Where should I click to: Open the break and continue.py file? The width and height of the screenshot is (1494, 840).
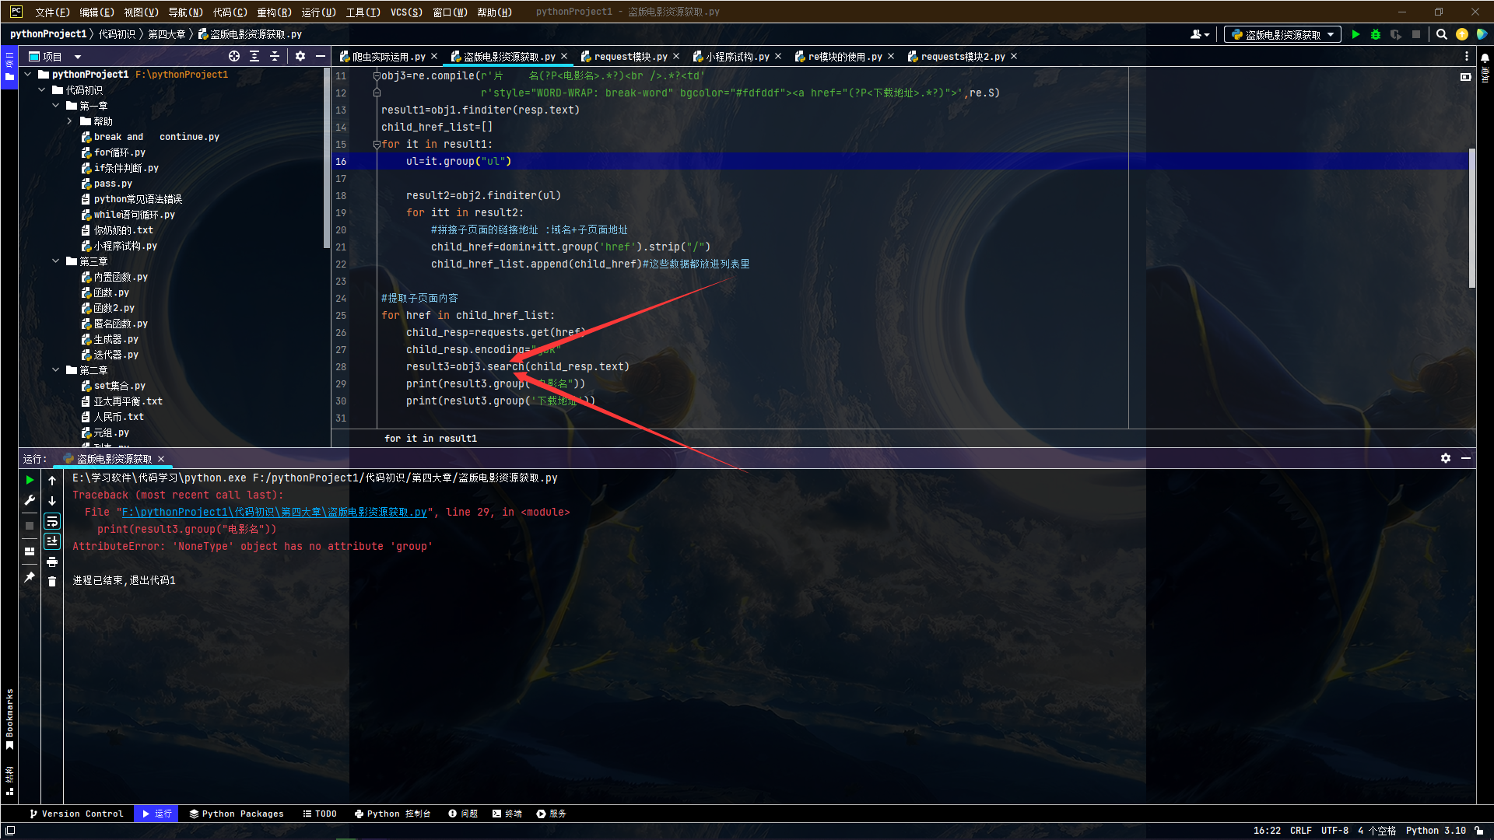click(x=156, y=137)
